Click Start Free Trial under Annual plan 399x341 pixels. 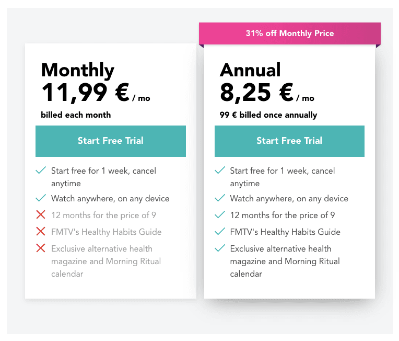pyautogui.click(x=289, y=141)
